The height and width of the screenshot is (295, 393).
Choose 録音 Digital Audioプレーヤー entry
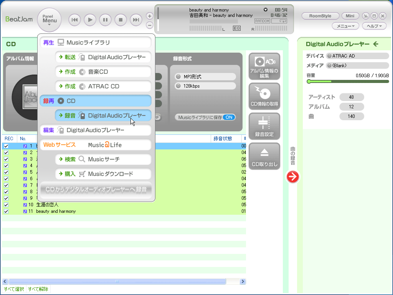(103, 115)
